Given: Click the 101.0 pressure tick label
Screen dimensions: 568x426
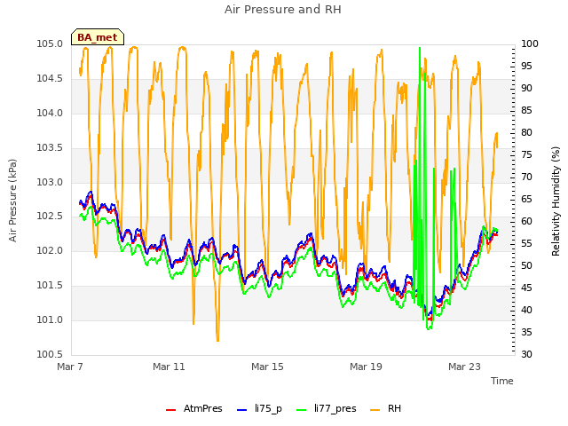Looking at the screenshot, I should pos(50,320).
